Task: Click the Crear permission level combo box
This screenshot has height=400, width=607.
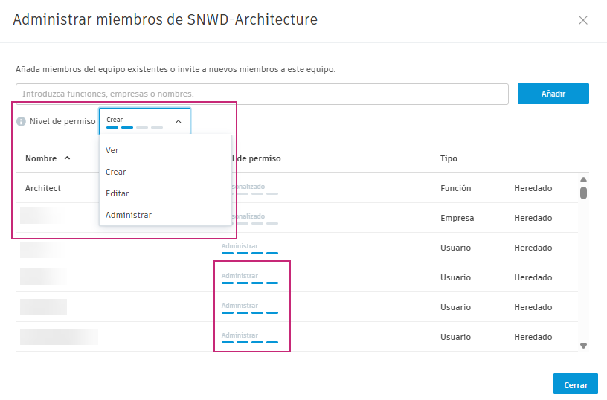Action: click(x=144, y=121)
